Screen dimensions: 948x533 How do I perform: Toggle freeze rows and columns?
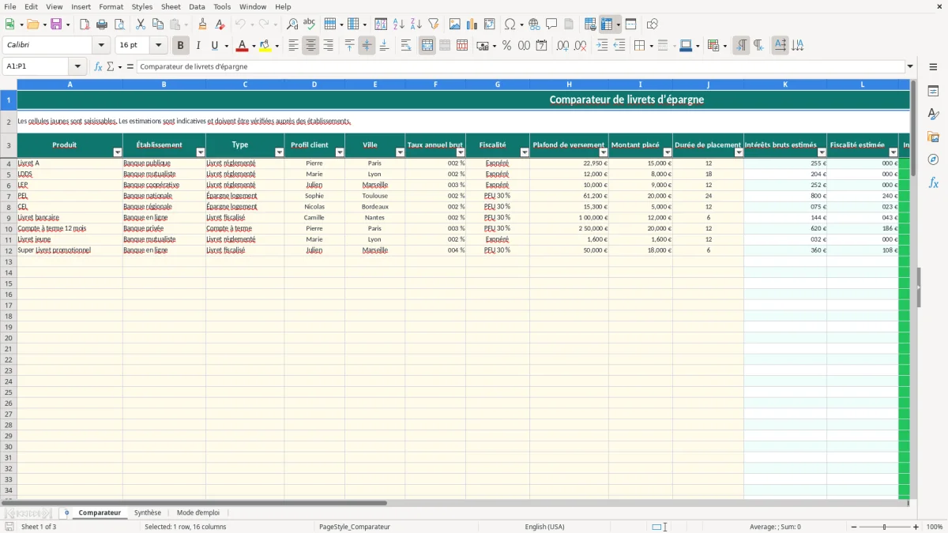coord(607,24)
